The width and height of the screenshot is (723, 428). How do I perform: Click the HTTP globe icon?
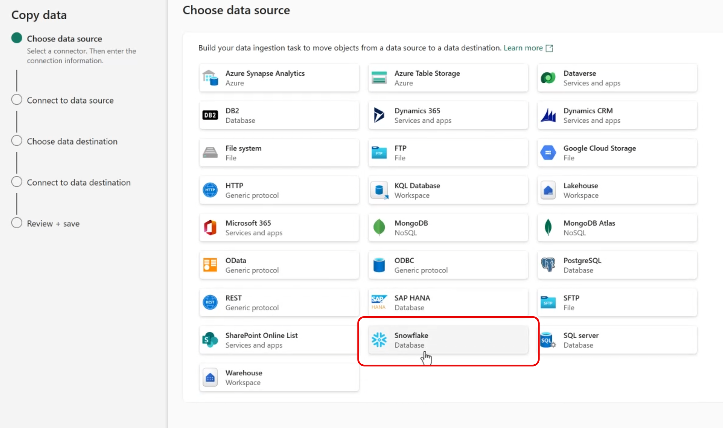tap(210, 190)
